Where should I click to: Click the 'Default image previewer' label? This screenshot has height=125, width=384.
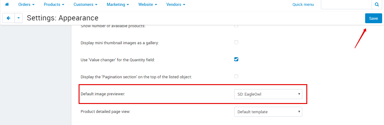pos(103,94)
